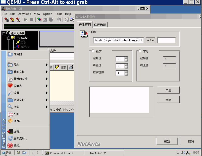Screen dimensions: 202x156
Task: Expand the 我的文档 submenu
Action: [x=28, y=72]
